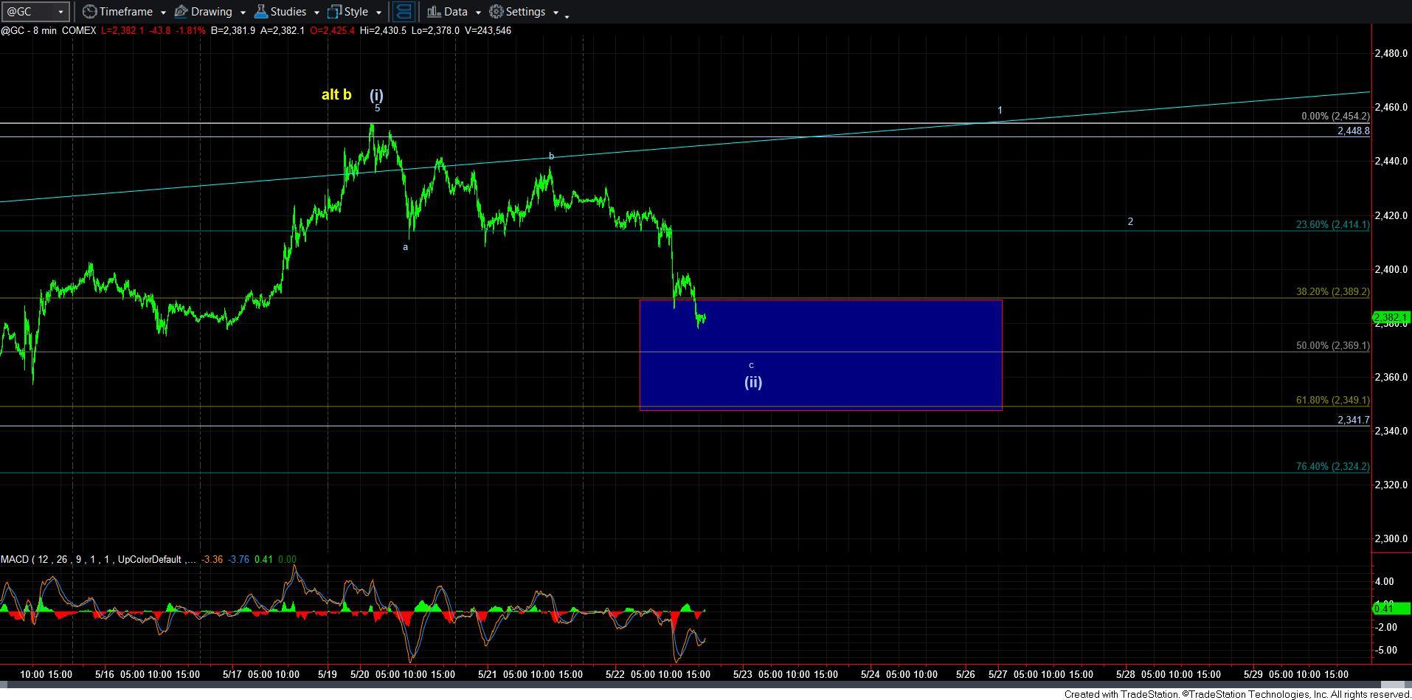Viewport: 1412px width, 700px height.
Task: Open the toolbar overflow arrow
Action: [567, 16]
